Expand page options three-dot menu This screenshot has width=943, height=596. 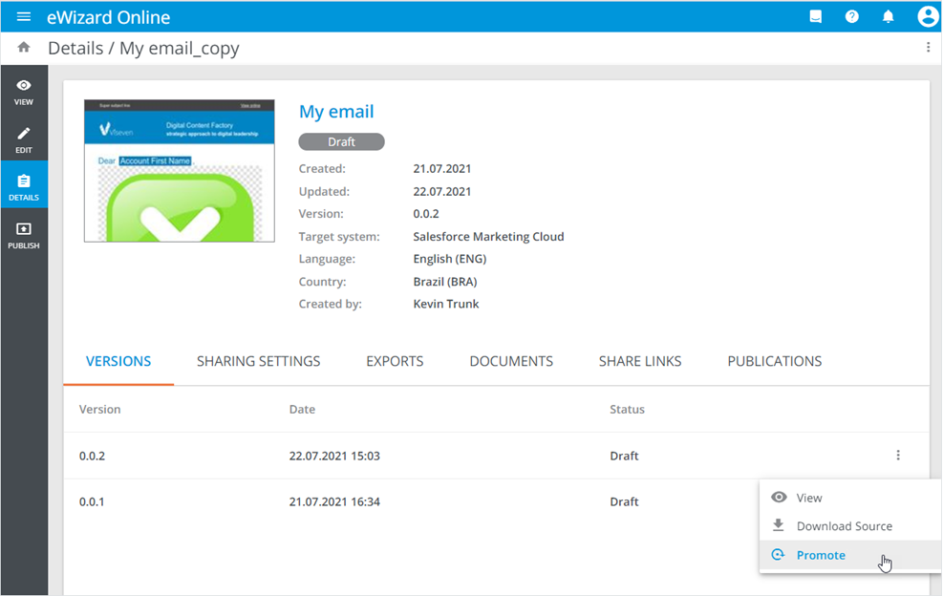(x=928, y=48)
